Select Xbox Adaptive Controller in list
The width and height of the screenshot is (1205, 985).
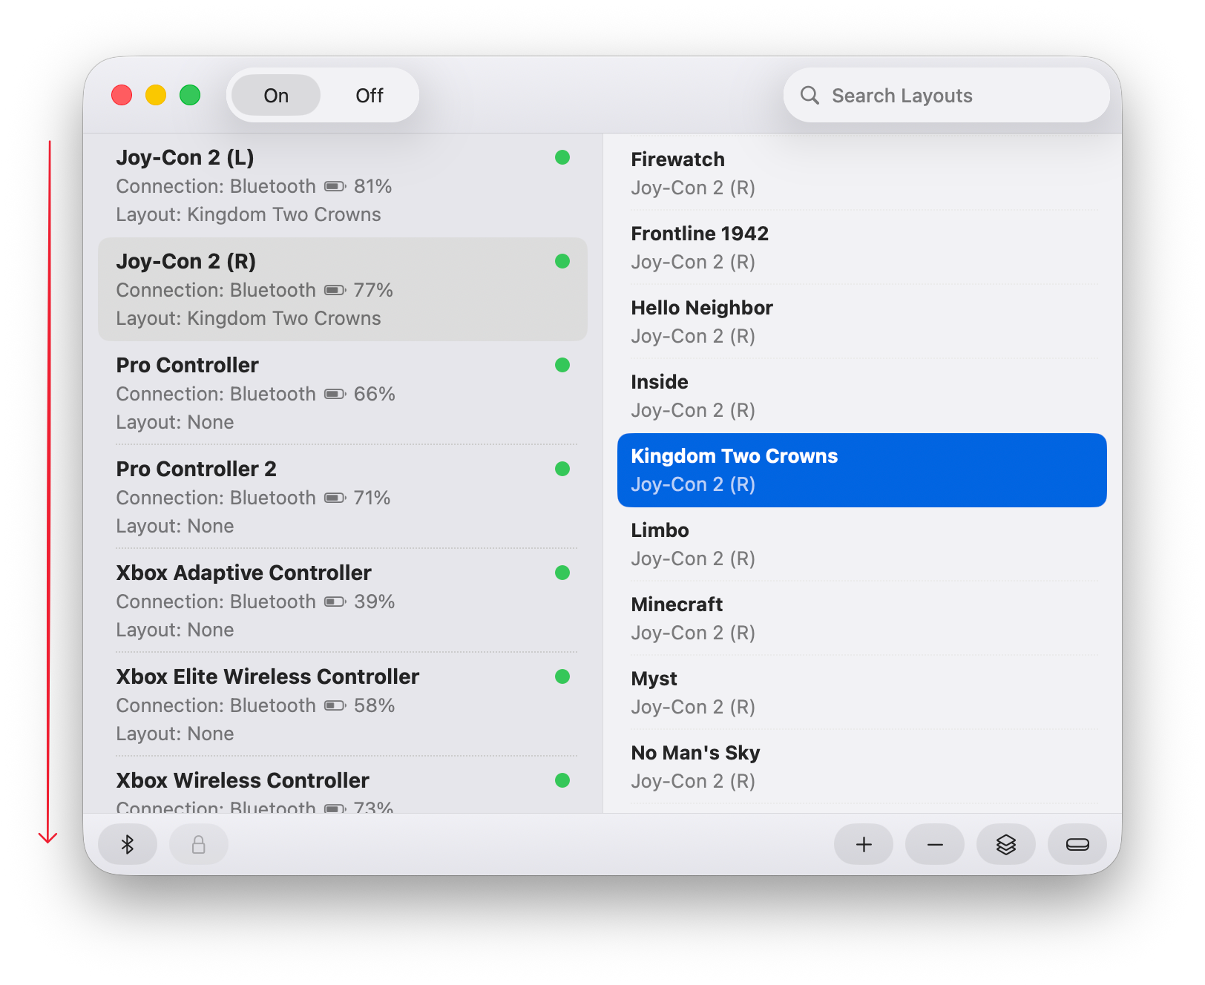coord(343,601)
